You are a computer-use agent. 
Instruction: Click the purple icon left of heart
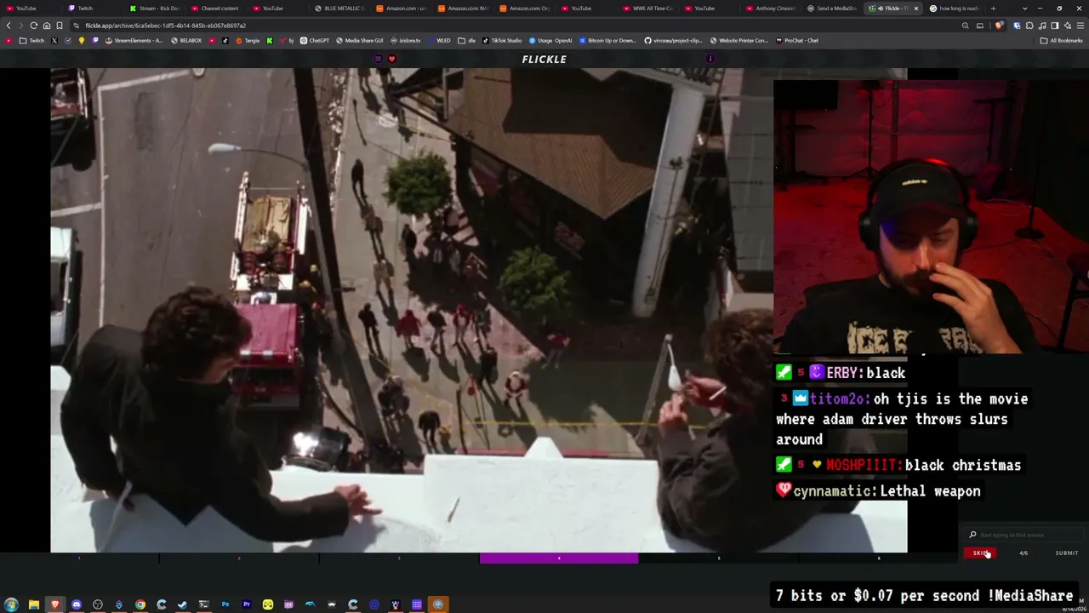coord(379,59)
